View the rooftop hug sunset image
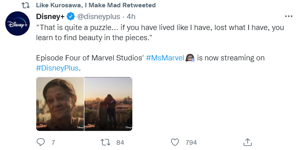 [108, 104]
